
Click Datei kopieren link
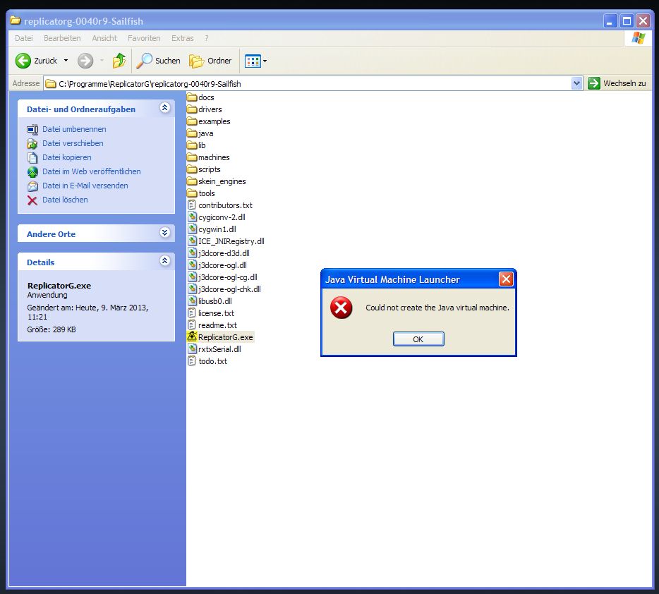click(67, 157)
